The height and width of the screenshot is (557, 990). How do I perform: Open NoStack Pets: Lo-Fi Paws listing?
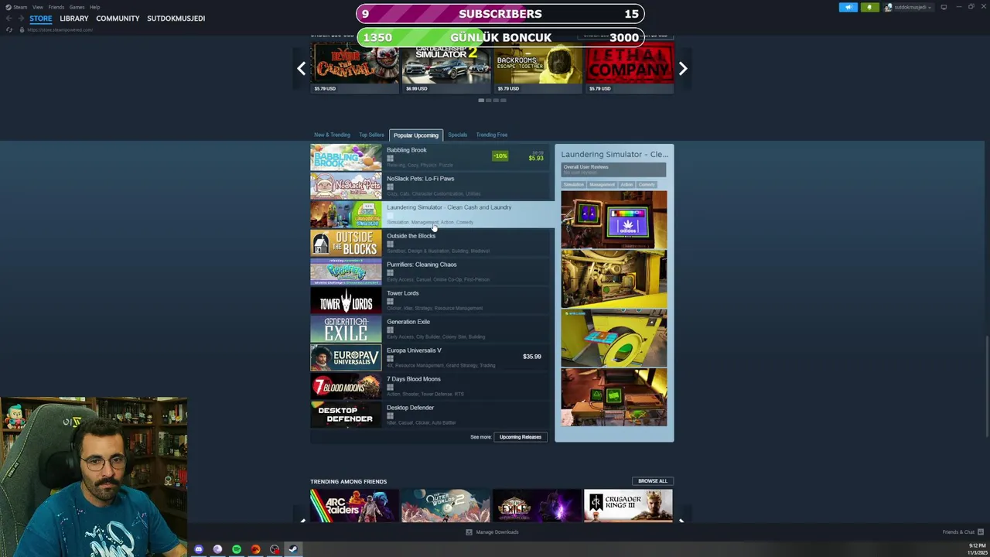point(432,186)
